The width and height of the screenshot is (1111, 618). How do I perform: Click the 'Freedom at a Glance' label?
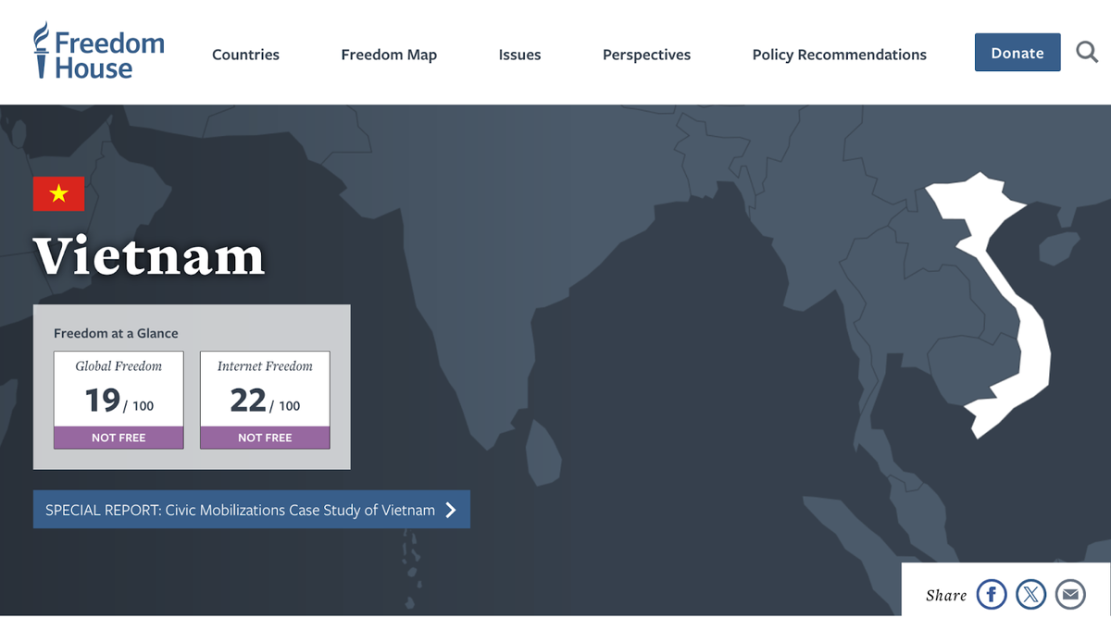click(116, 333)
